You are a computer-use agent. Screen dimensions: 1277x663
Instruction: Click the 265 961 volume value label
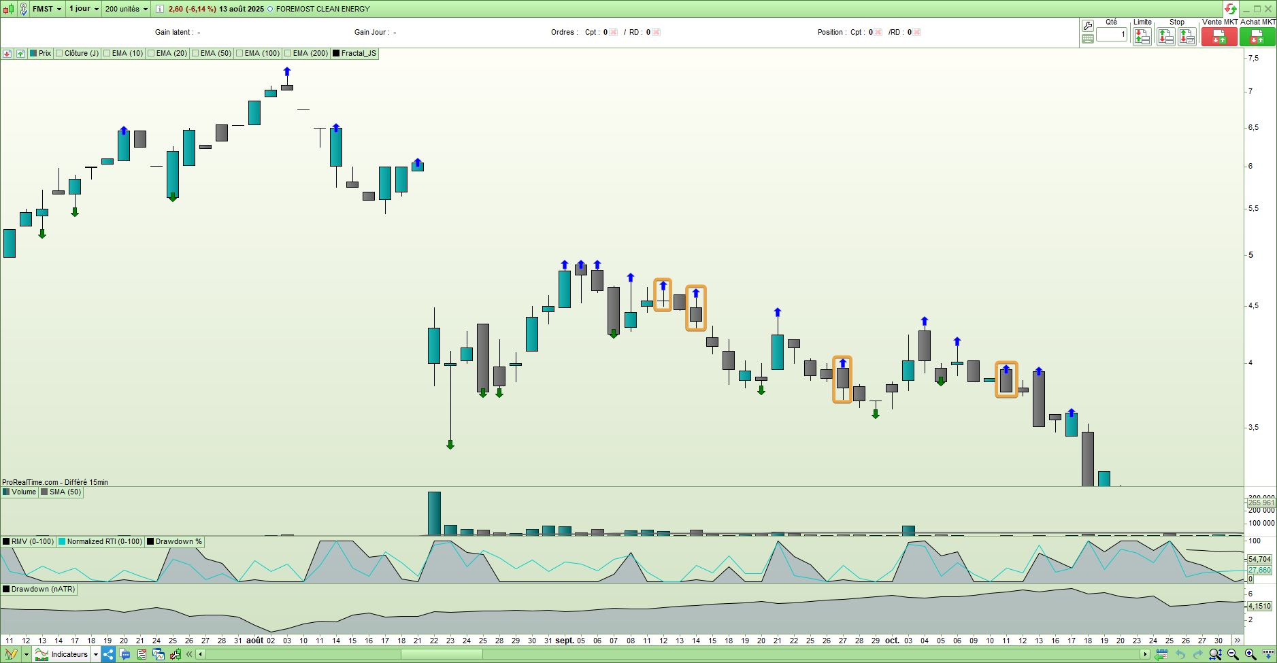(1261, 503)
